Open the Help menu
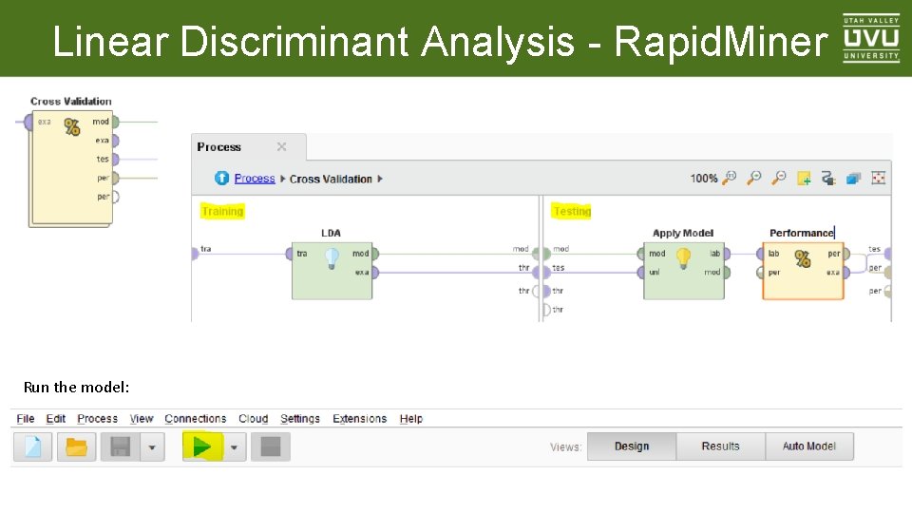The image size is (912, 513). pyautogui.click(x=410, y=418)
